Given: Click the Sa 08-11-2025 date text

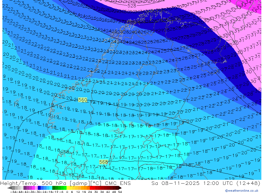Looking at the screenshot, I should point(176,183).
